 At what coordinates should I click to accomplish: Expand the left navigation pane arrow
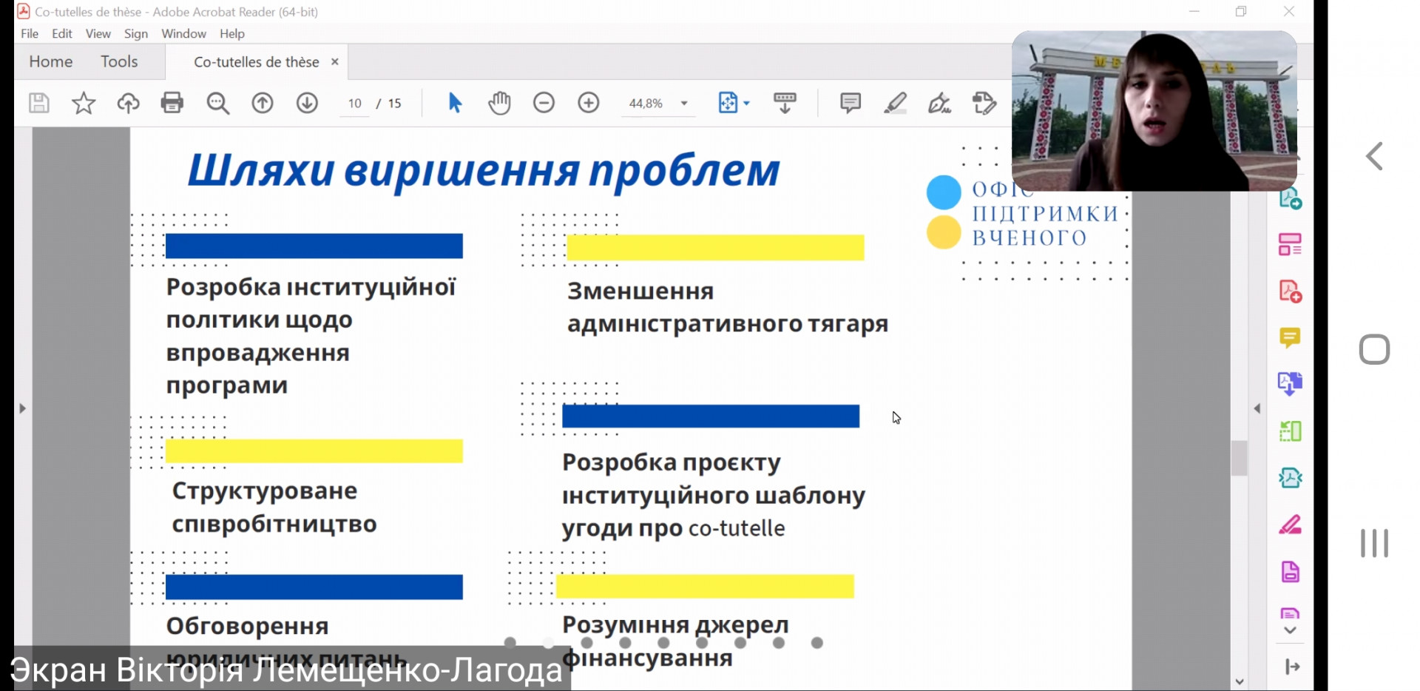pos(22,408)
